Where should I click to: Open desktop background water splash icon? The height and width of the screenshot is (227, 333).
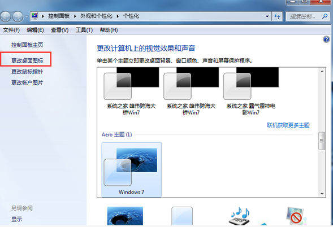click(x=125, y=216)
